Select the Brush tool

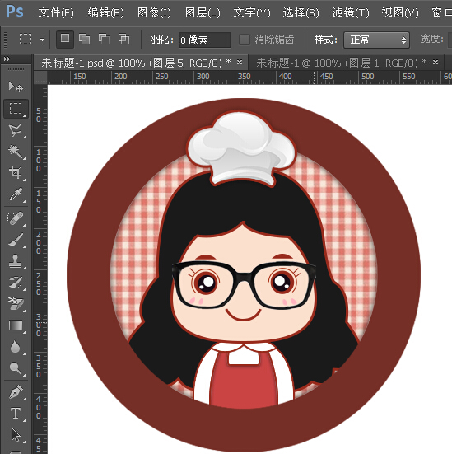point(16,240)
